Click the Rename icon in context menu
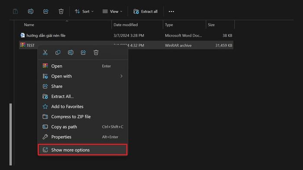The height and width of the screenshot is (170, 303). pos(71,52)
